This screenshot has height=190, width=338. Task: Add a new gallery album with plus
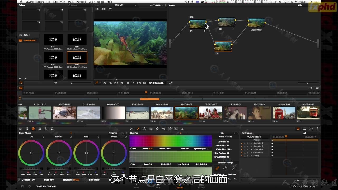pos(20,78)
